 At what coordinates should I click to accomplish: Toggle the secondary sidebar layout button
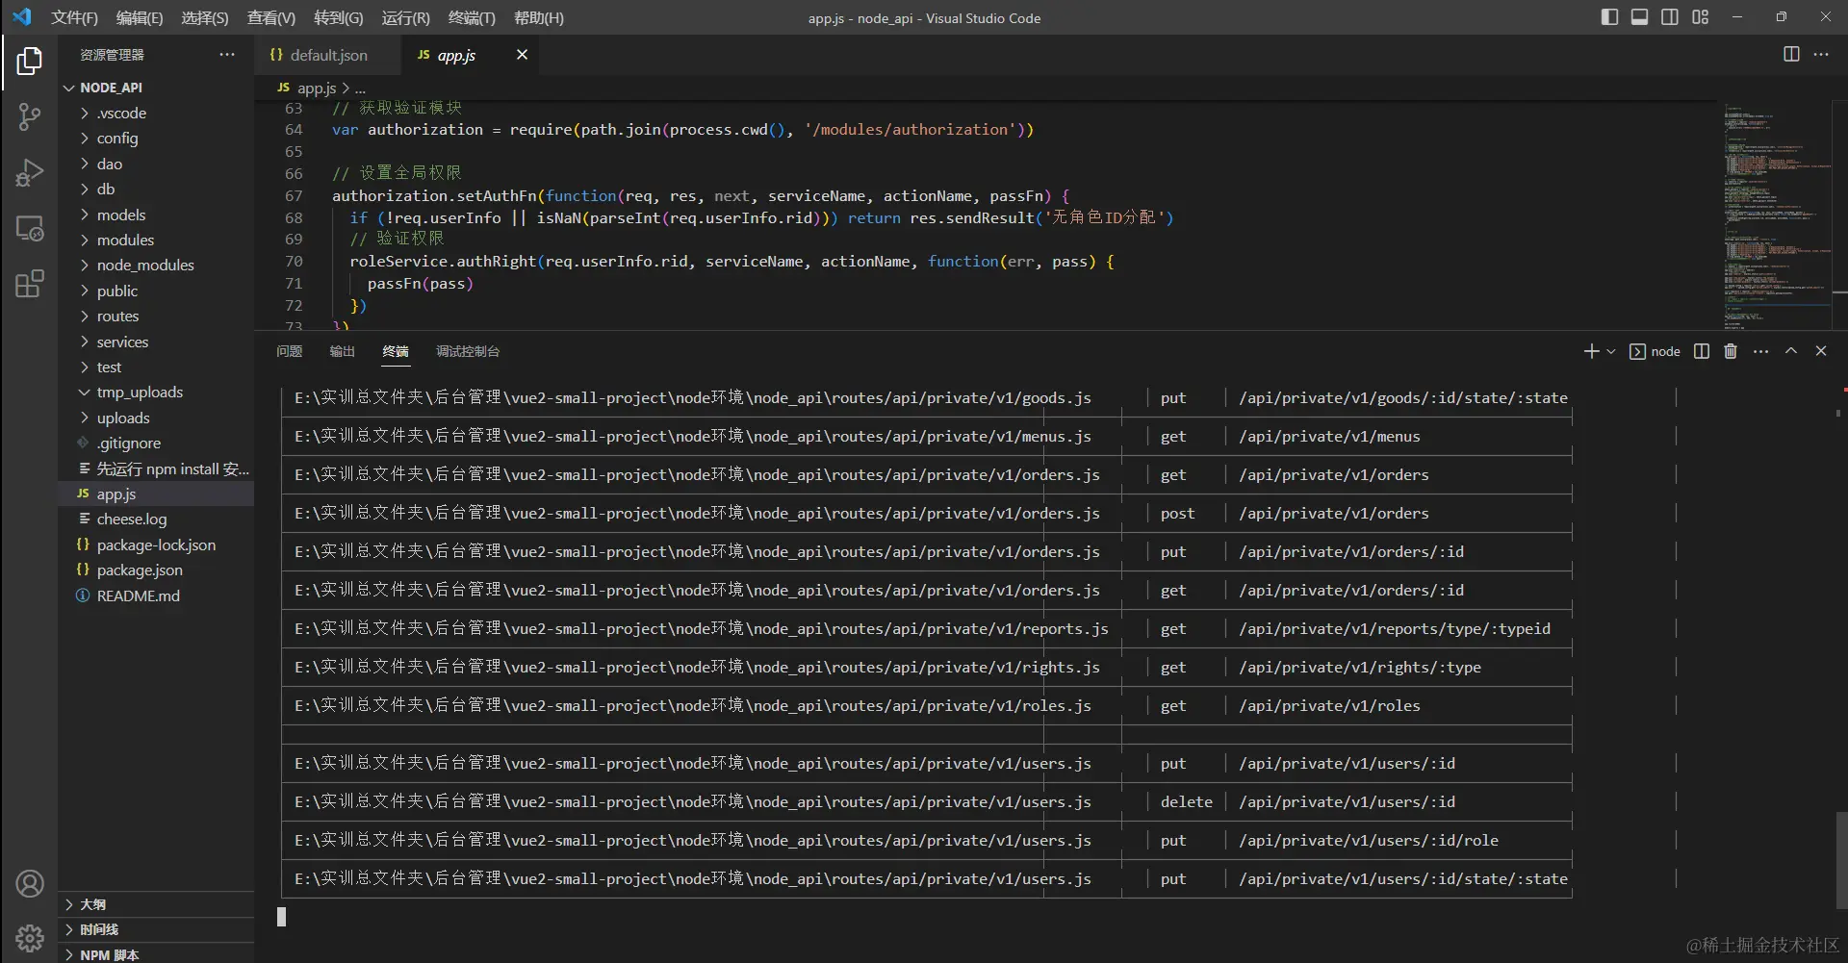(x=1670, y=17)
